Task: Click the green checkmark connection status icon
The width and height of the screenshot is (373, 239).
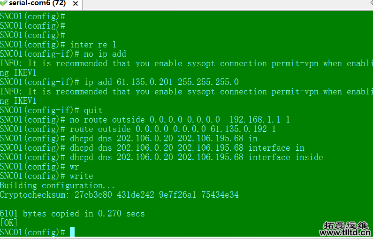Action: tap(4, 3)
